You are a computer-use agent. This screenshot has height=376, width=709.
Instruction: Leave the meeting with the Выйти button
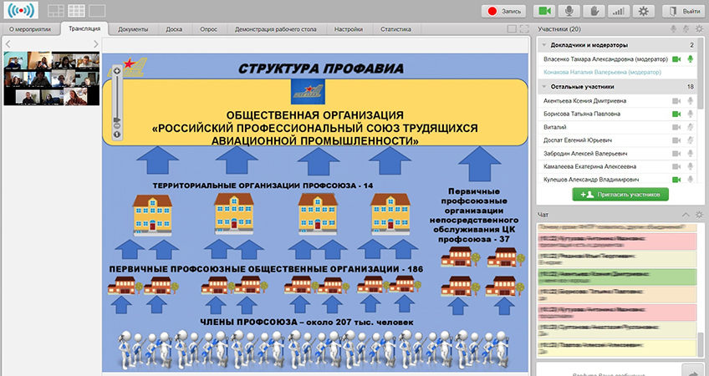click(685, 12)
